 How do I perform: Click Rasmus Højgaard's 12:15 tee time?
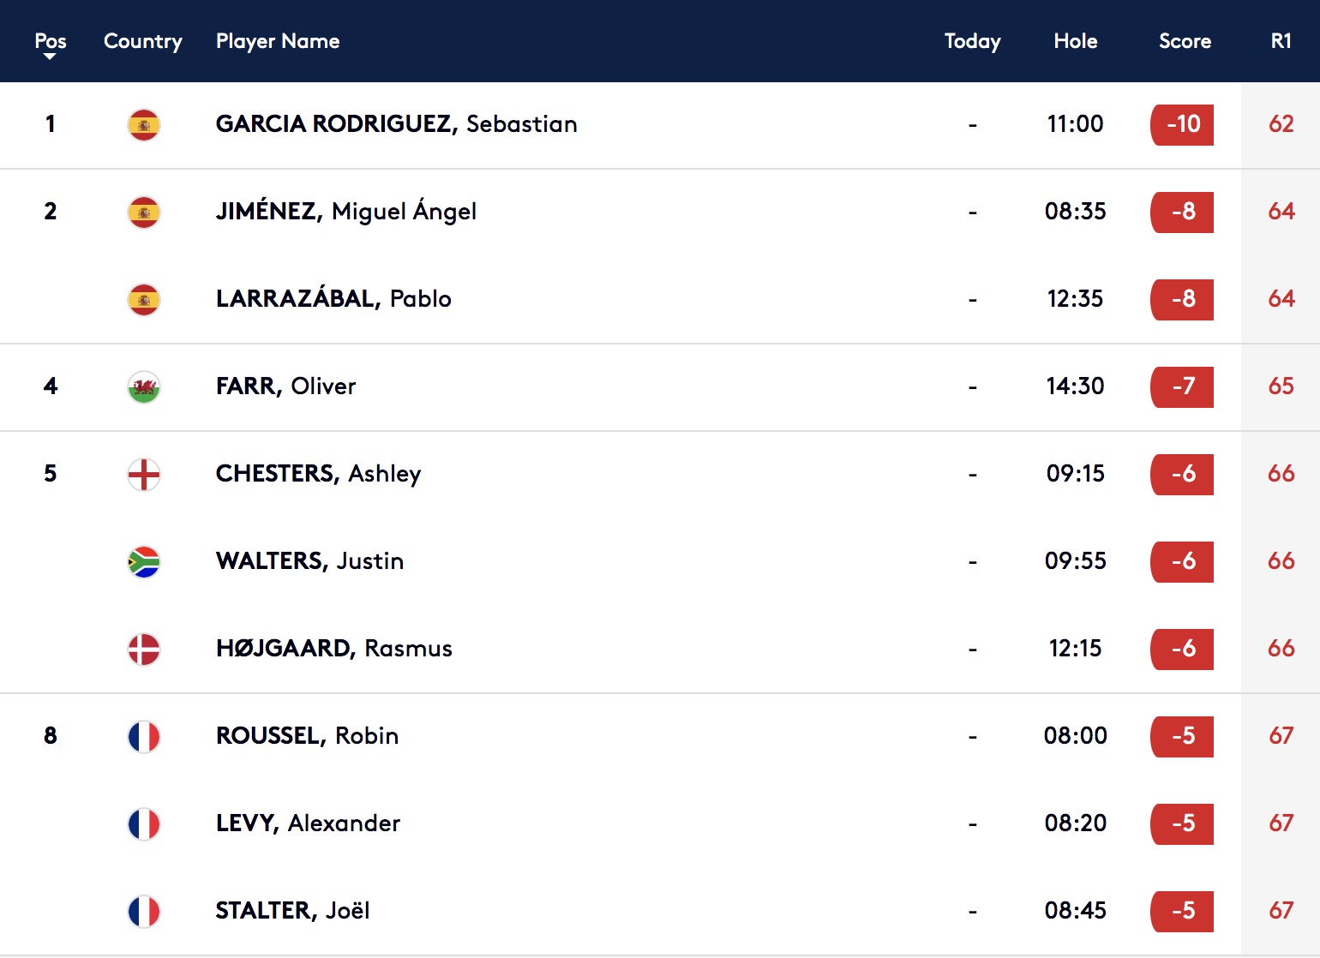click(x=1075, y=648)
